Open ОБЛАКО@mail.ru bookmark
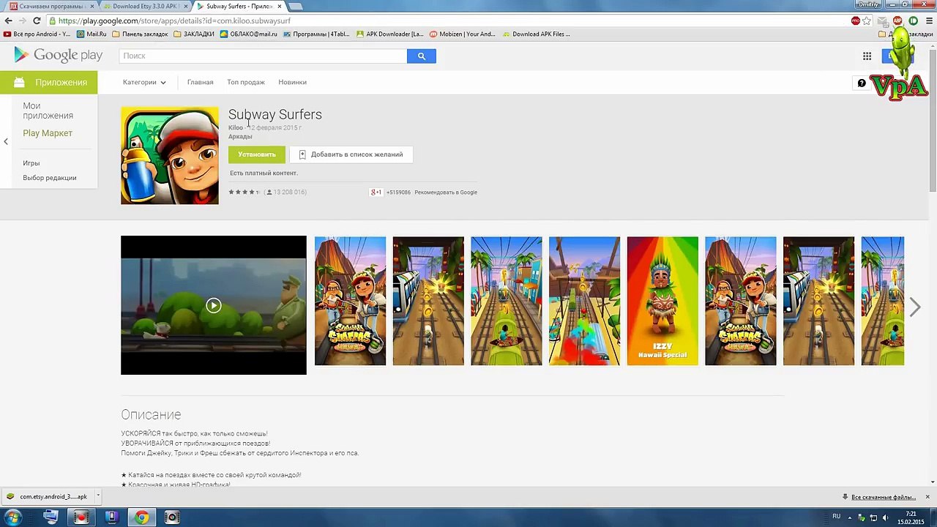Screen dimensions: 937x527 point(249,34)
